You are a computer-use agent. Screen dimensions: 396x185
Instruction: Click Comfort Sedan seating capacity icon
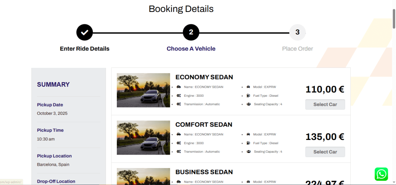249,151
